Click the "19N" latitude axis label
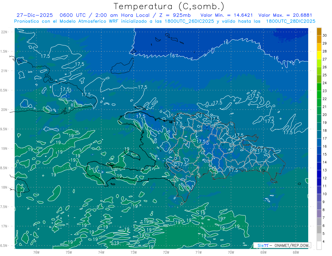332x256 pixels. 5,149
